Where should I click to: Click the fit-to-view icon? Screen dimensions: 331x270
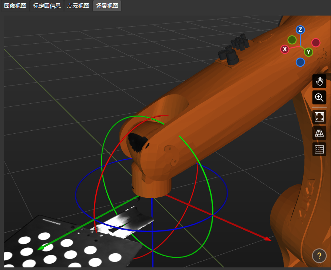click(x=319, y=117)
